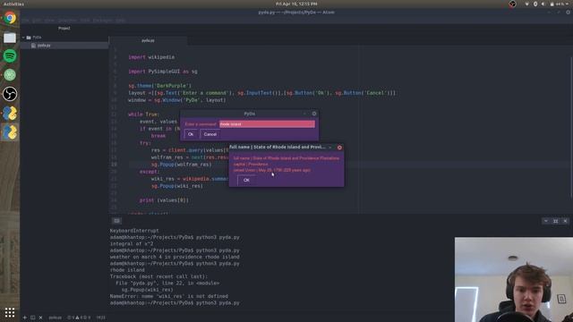Click 'integral of x^2' terminal line
This screenshot has width=573, height=322.
click(x=132, y=244)
